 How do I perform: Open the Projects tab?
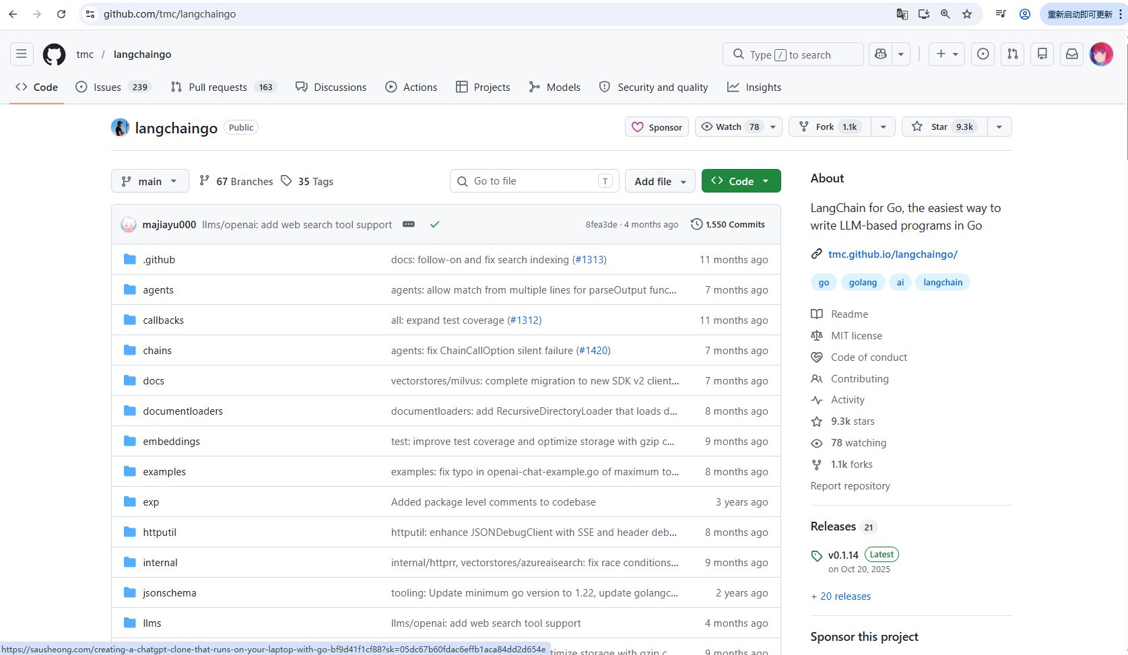[x=483, y=88]
